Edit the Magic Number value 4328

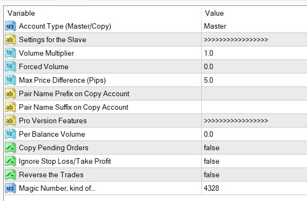(x=254, y=189)
